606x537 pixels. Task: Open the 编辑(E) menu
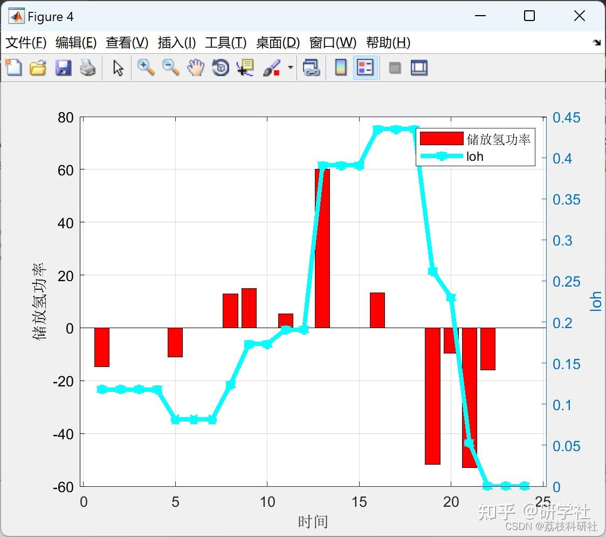(76, 43)
